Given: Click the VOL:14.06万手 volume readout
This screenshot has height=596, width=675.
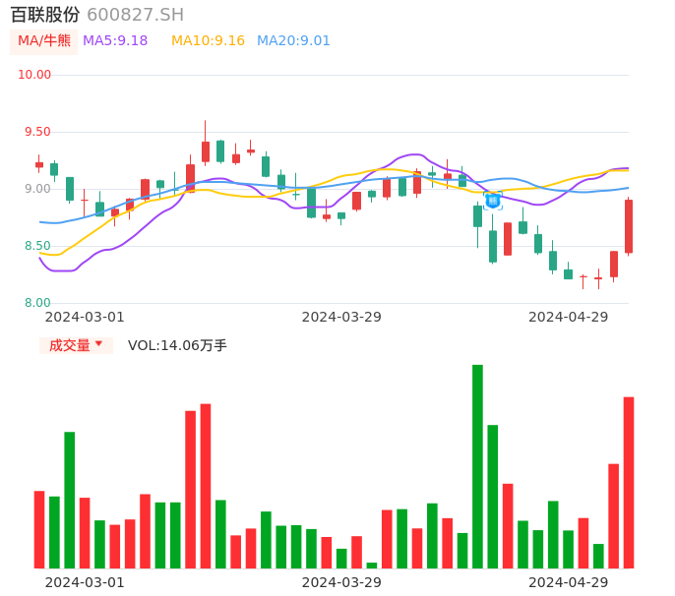Looking at the screenshot, I should pos(177,345).
